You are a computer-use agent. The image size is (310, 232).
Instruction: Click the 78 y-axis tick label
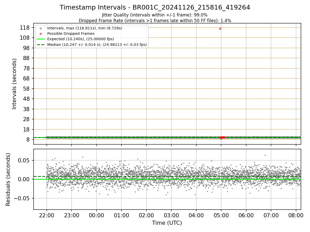pyautogui.click(x=27, y=68)
